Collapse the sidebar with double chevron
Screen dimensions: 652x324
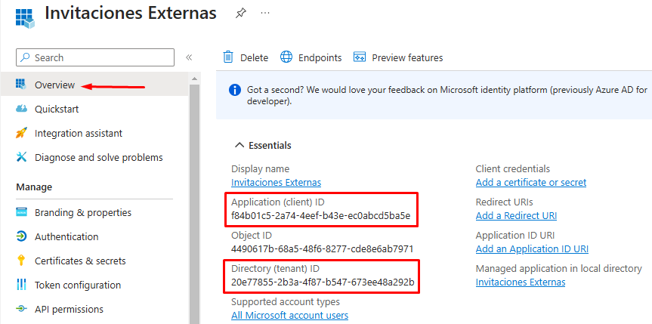pos(189,57)
